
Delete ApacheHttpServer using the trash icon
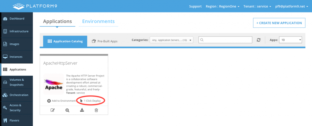pos(96,110)
